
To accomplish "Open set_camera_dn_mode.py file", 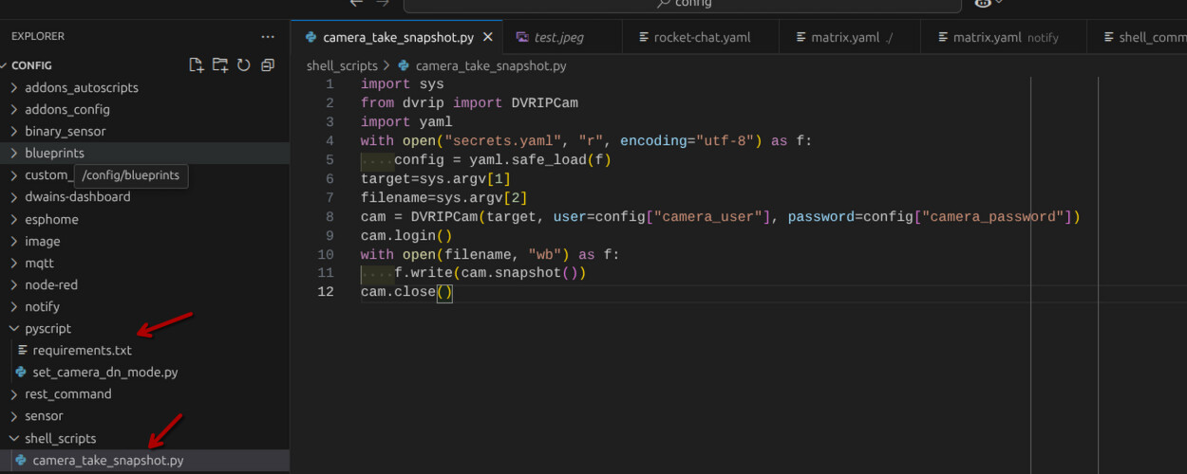I will tap(104, 372).
